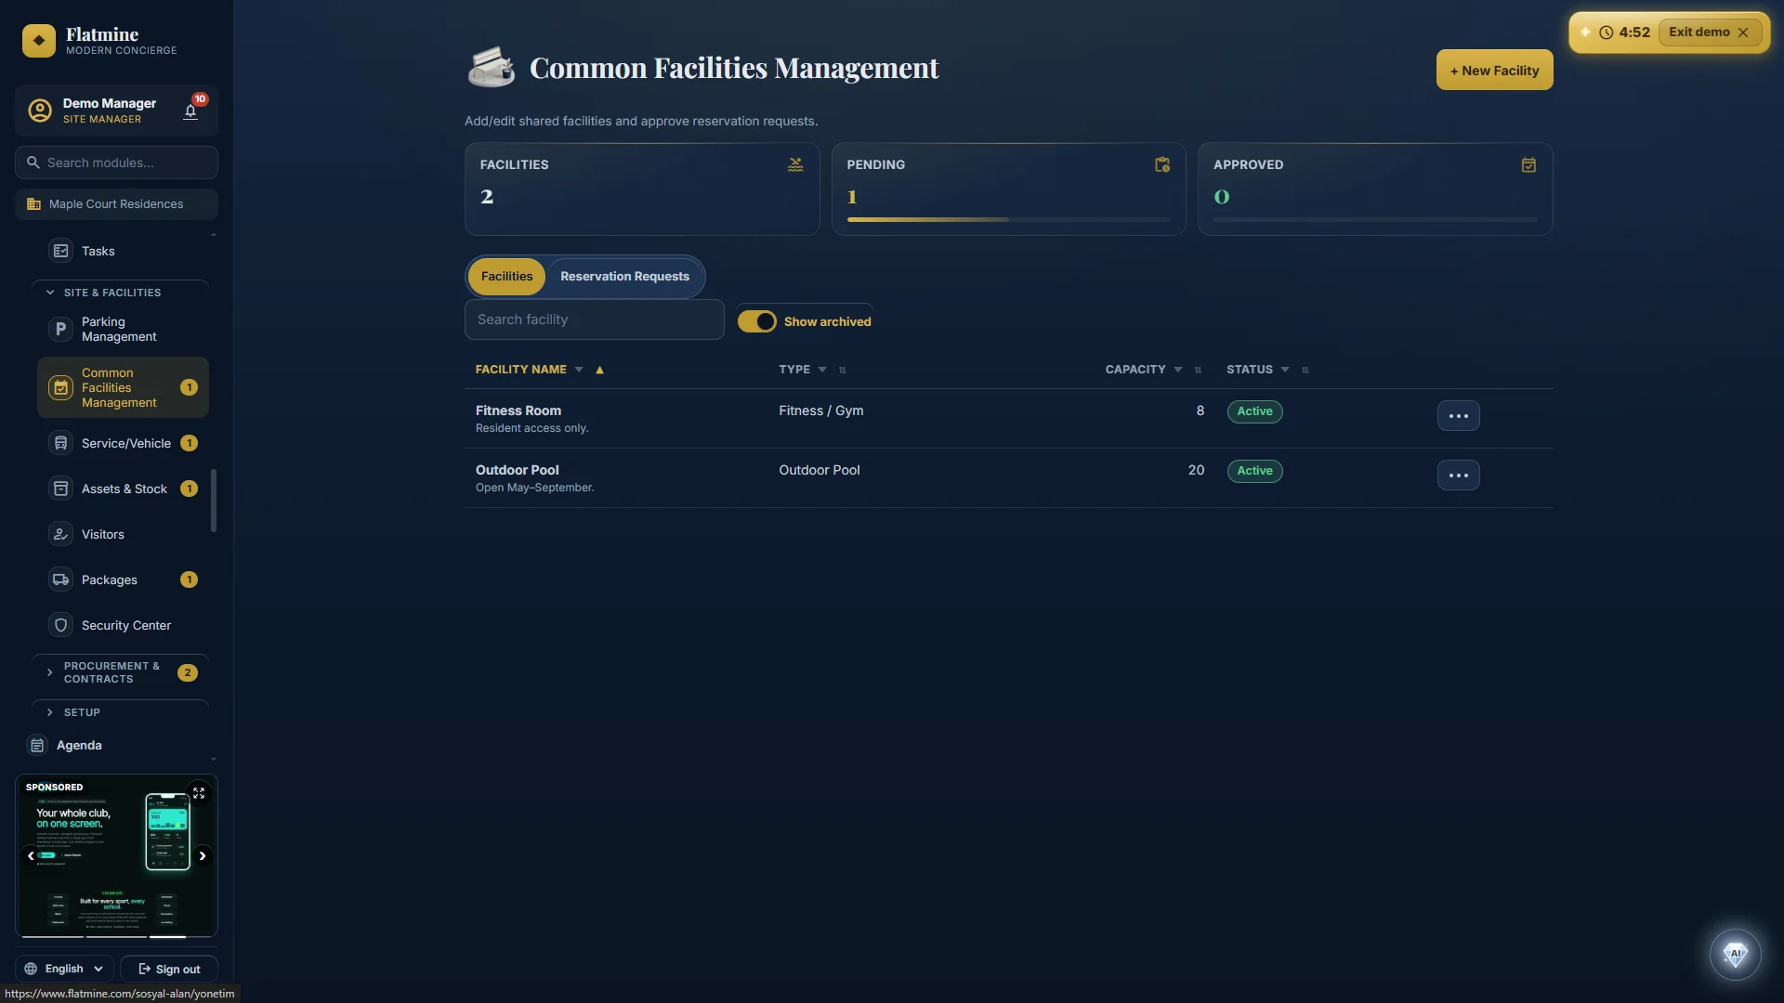Open Agenda calendar icon
The height and width of the screenshot is (1003, 1784).
[37, 745]
